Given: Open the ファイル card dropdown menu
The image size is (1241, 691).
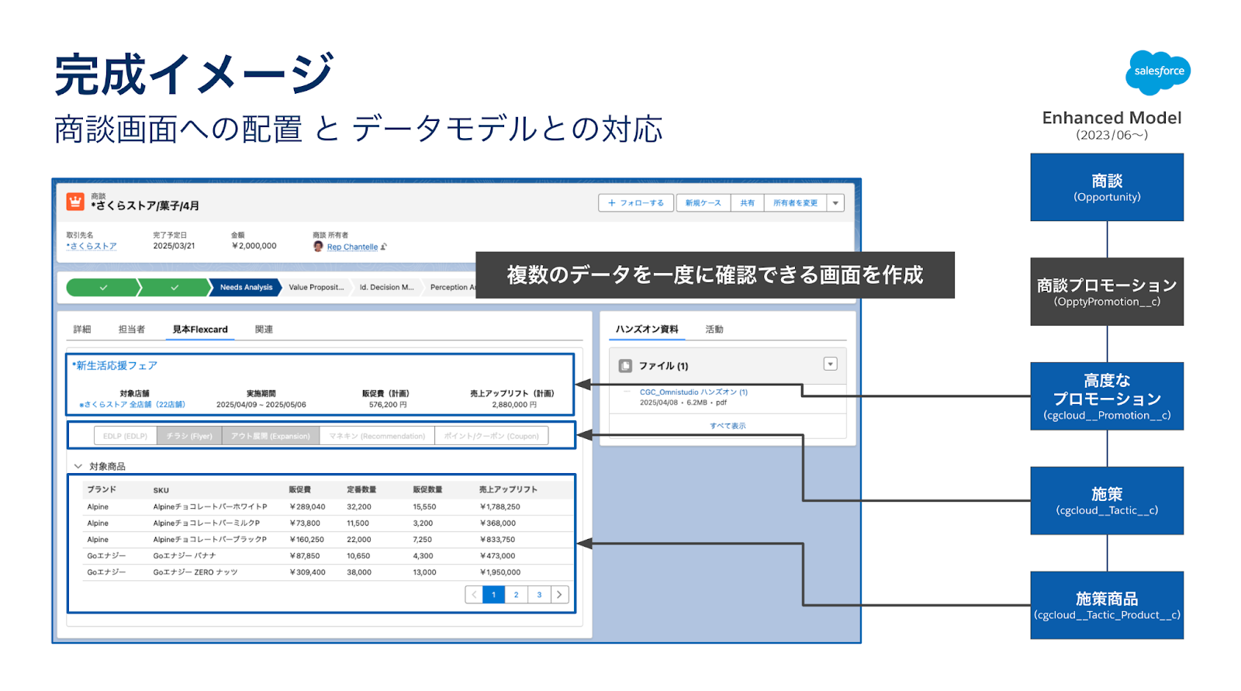Looking at the screenshot, I should [830, 365].
